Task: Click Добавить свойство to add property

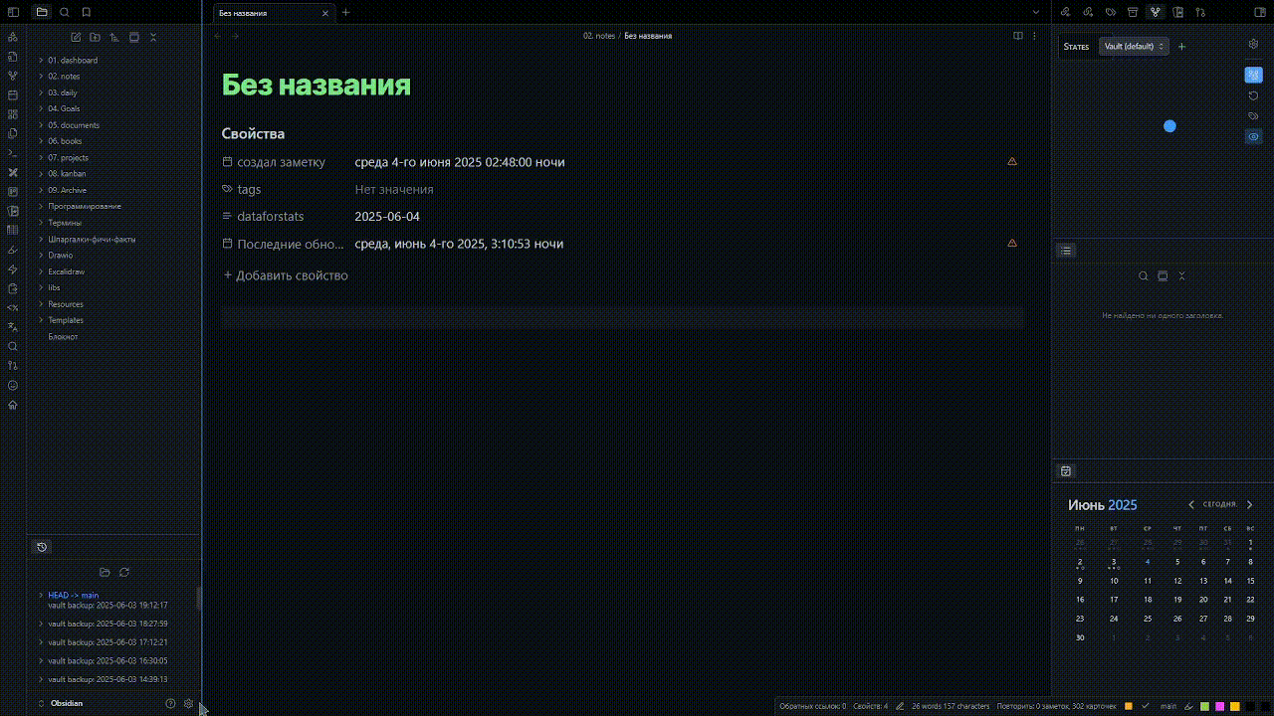Action: 286,275
